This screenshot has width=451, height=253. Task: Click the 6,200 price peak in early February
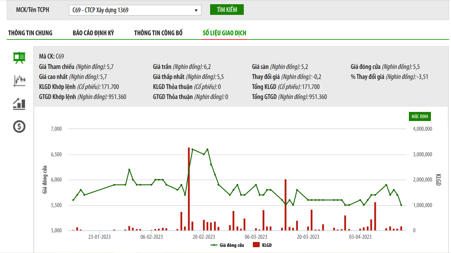(x=129, y=170)
